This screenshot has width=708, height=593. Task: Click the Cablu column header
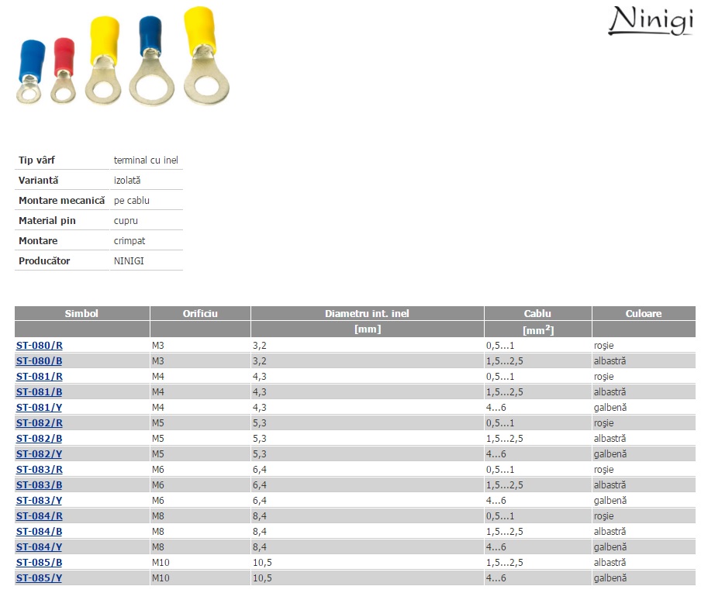tap(537, 314)
